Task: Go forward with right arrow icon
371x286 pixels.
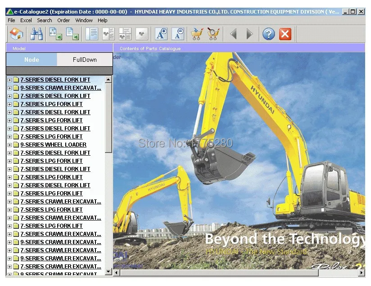Action: pos(249,34)
